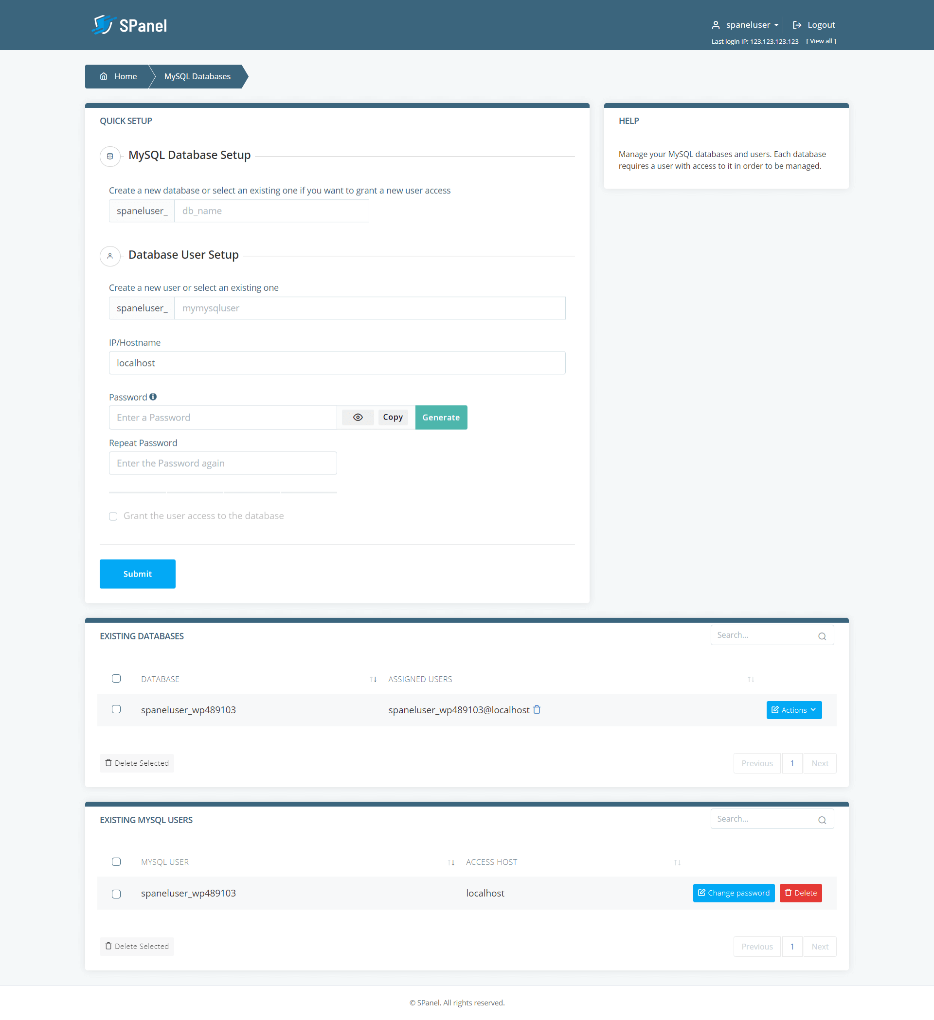Expand the Actions dropdown for spaneluser_wp489103
Image resolution: width=934 pixels, height=1020 pixels.
(x=794, y=710)
